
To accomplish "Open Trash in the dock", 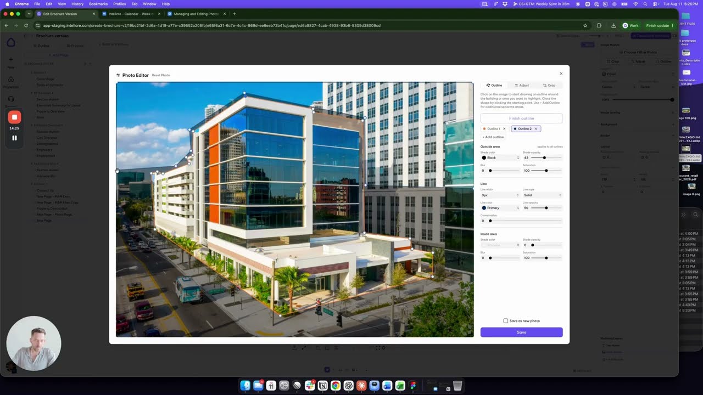I will [x=457, y=386].
